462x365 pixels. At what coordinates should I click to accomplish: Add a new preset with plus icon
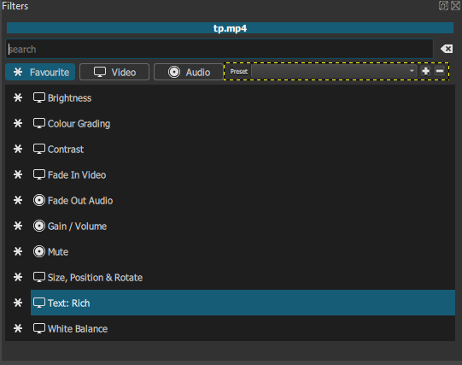(425, 71)
